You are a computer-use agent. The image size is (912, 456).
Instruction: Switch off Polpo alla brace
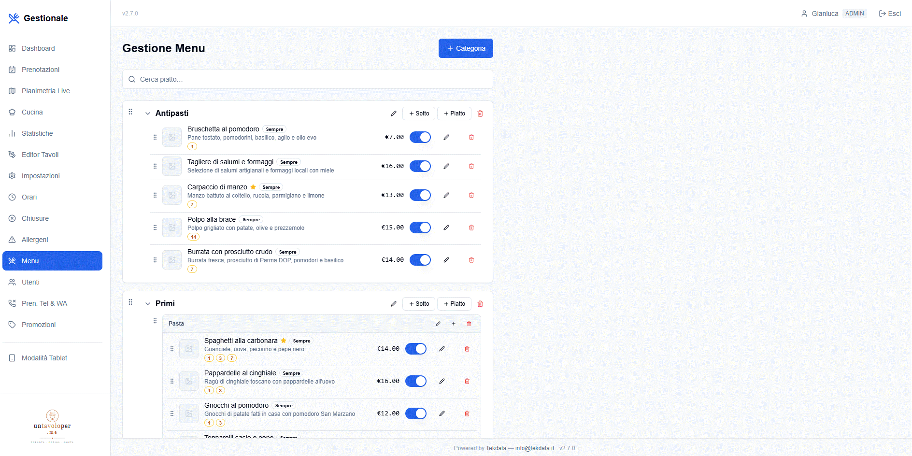click(420, 228)
